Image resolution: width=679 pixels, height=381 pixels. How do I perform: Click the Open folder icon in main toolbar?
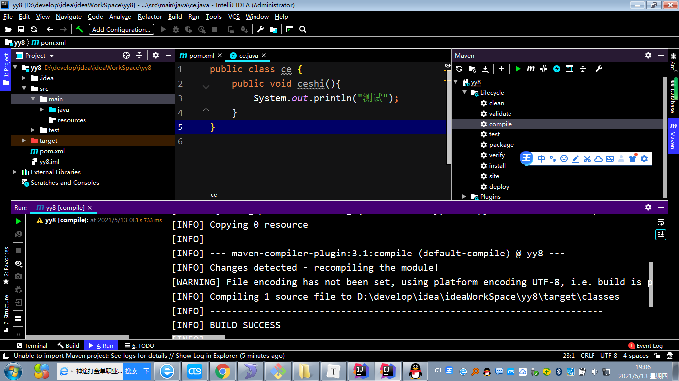(8, 29)
